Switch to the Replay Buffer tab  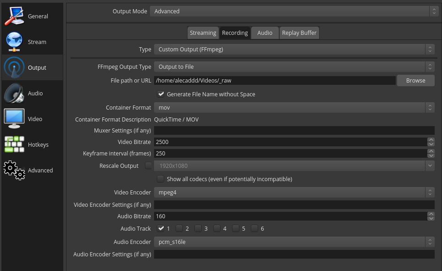pos(299,33)
